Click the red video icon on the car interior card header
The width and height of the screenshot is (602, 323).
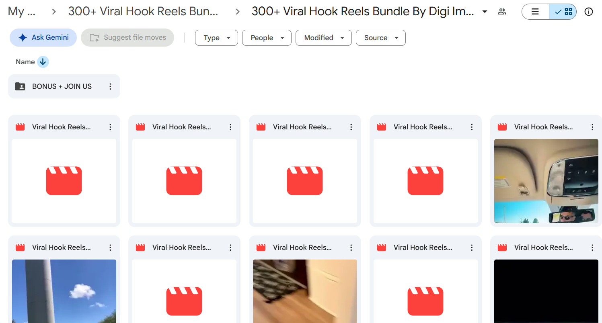[x=502, y=127]
